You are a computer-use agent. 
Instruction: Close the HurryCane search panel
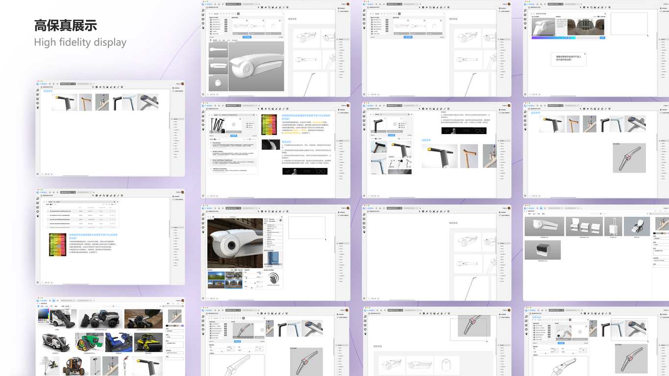click(x=257, y=115)
